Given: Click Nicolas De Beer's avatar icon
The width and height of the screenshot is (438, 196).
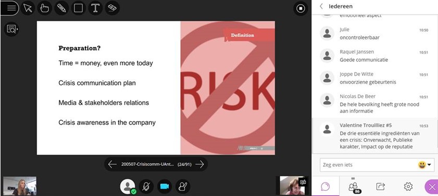Looking at the screenshot, I should point(327,100).
